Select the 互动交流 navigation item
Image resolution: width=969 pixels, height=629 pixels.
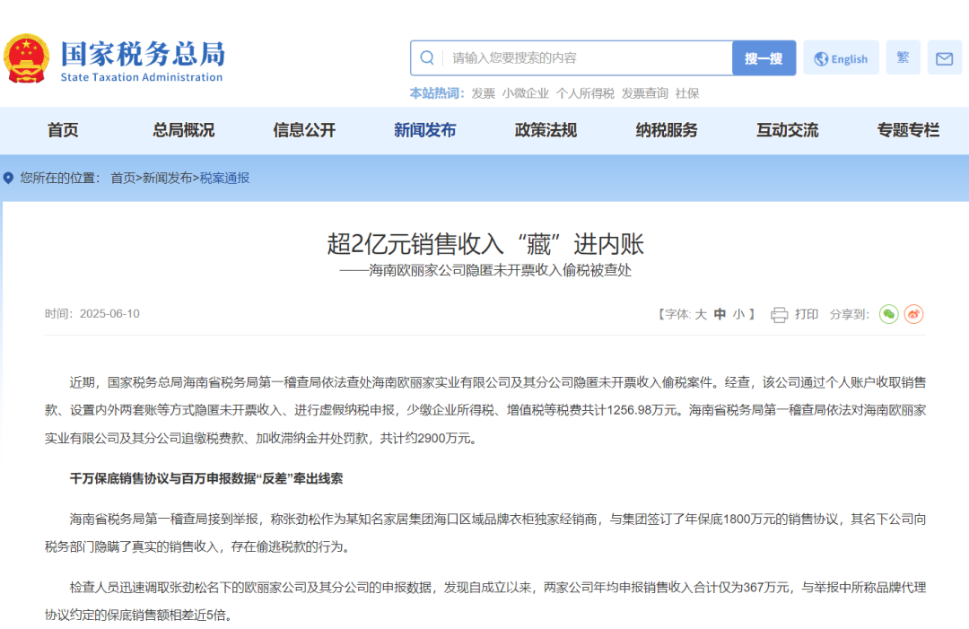(786, 130)
